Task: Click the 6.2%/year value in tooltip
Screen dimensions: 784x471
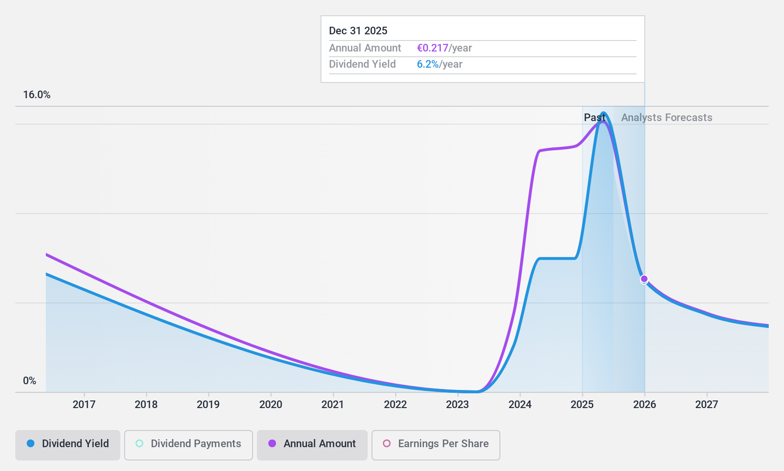Action: pos(439,64)
